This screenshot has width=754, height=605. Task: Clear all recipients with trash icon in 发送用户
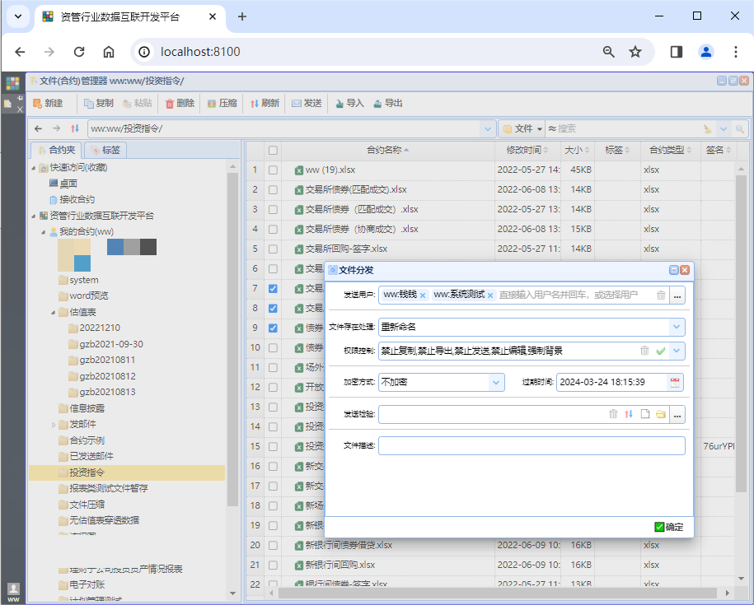tap(661, 296)
